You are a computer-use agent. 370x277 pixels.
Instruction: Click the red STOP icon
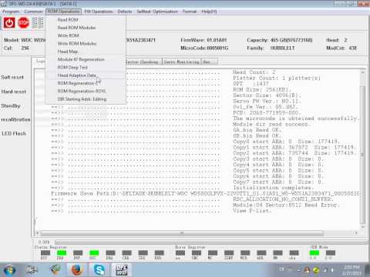click(x=23, y=23)
